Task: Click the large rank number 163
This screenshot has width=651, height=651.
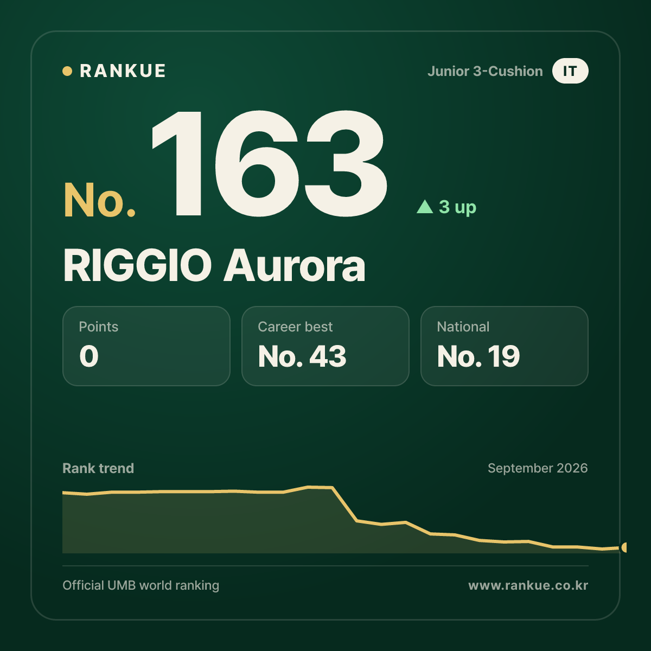Action: pyautogui.click(x=270, y=163)
